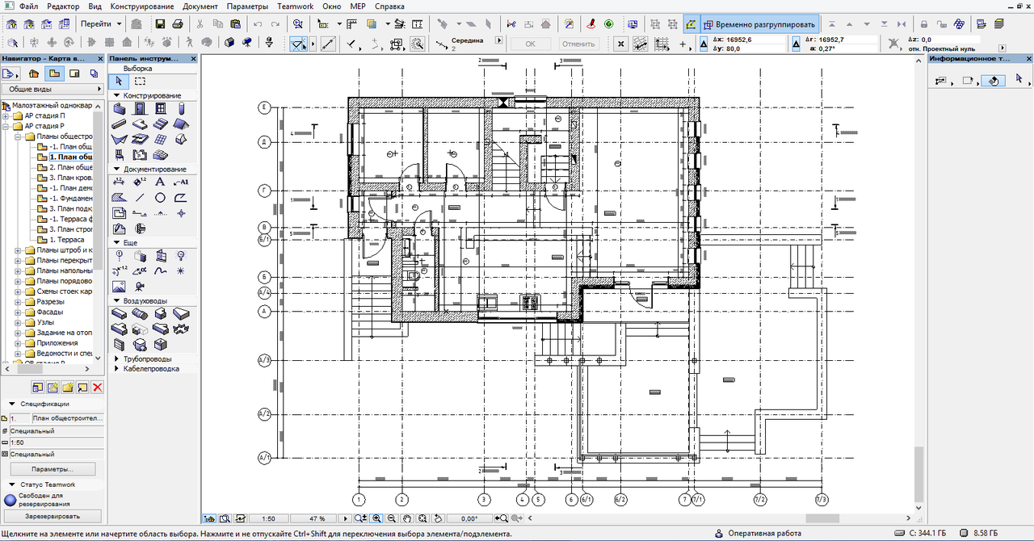
Task: Toggle the relative polar coordinates delta button
Action: pos(796,43)
